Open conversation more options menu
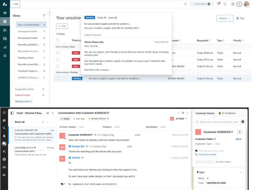This screenshot has width=254, height=190. pyautogui.click(x=187, y=113)
